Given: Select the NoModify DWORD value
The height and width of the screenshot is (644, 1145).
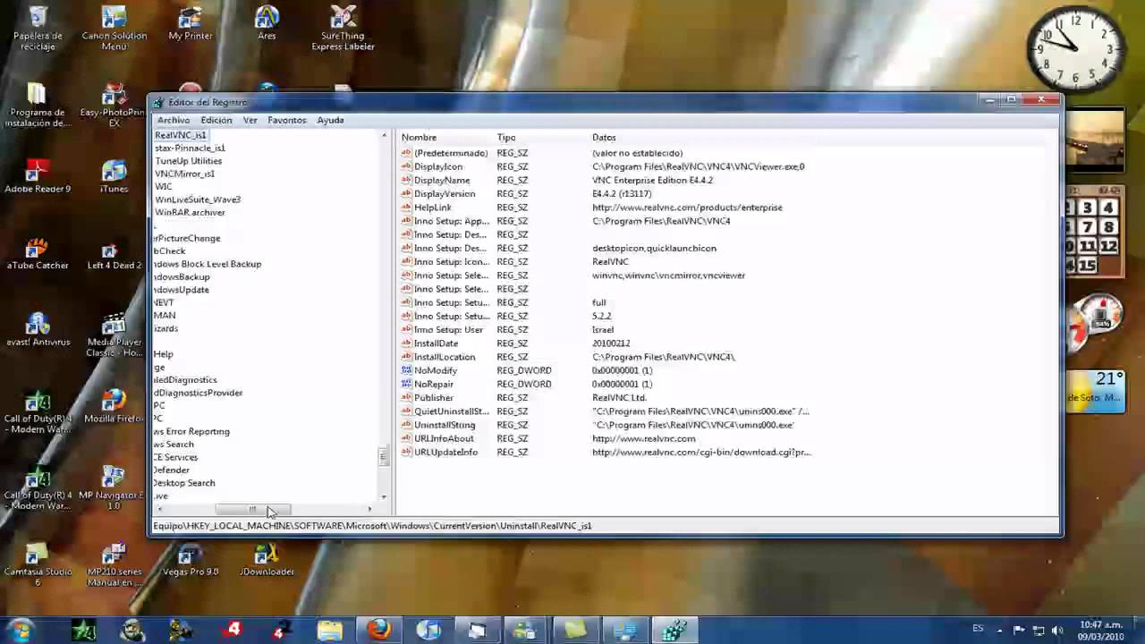Looking at the screenshot, I should 436,370.
